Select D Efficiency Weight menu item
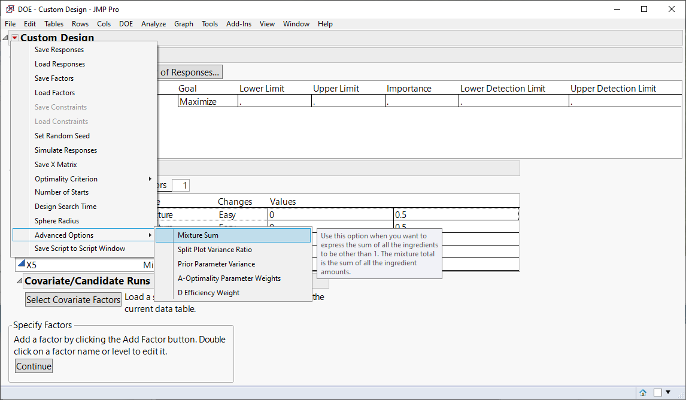The width and height of the screenshot is (686, 400). pos(208,293)
